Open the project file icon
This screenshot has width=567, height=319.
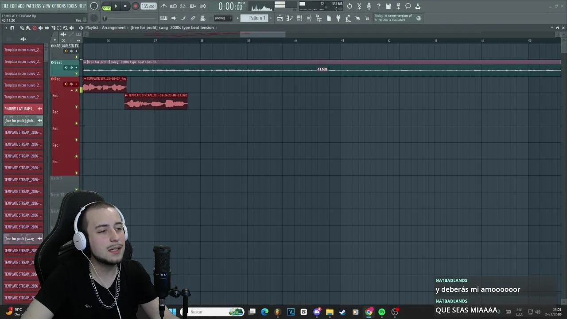pos(329,18)
